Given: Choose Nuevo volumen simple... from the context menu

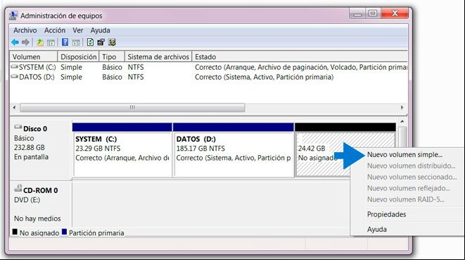Looking at the screenshot, I should pos(405,154).
